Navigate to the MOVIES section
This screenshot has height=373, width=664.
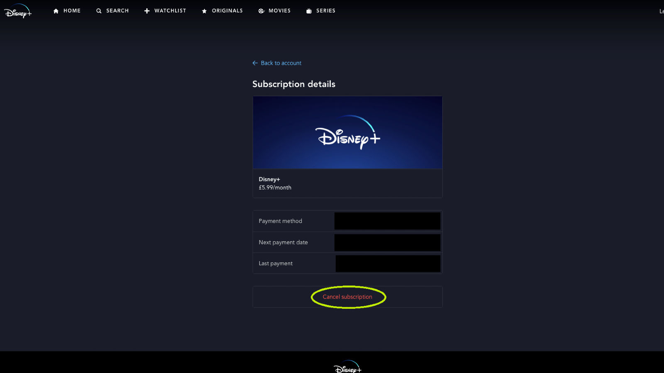pyautogui.click(x=280, y=10)
